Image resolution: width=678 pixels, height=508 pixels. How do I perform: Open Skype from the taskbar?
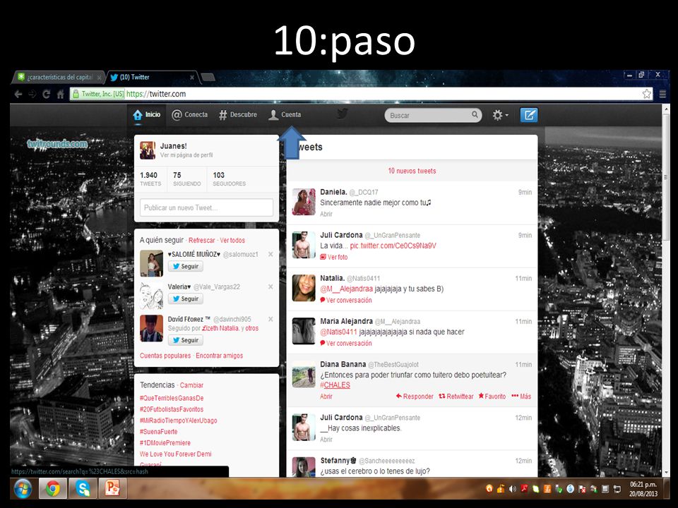click(83, 488)
